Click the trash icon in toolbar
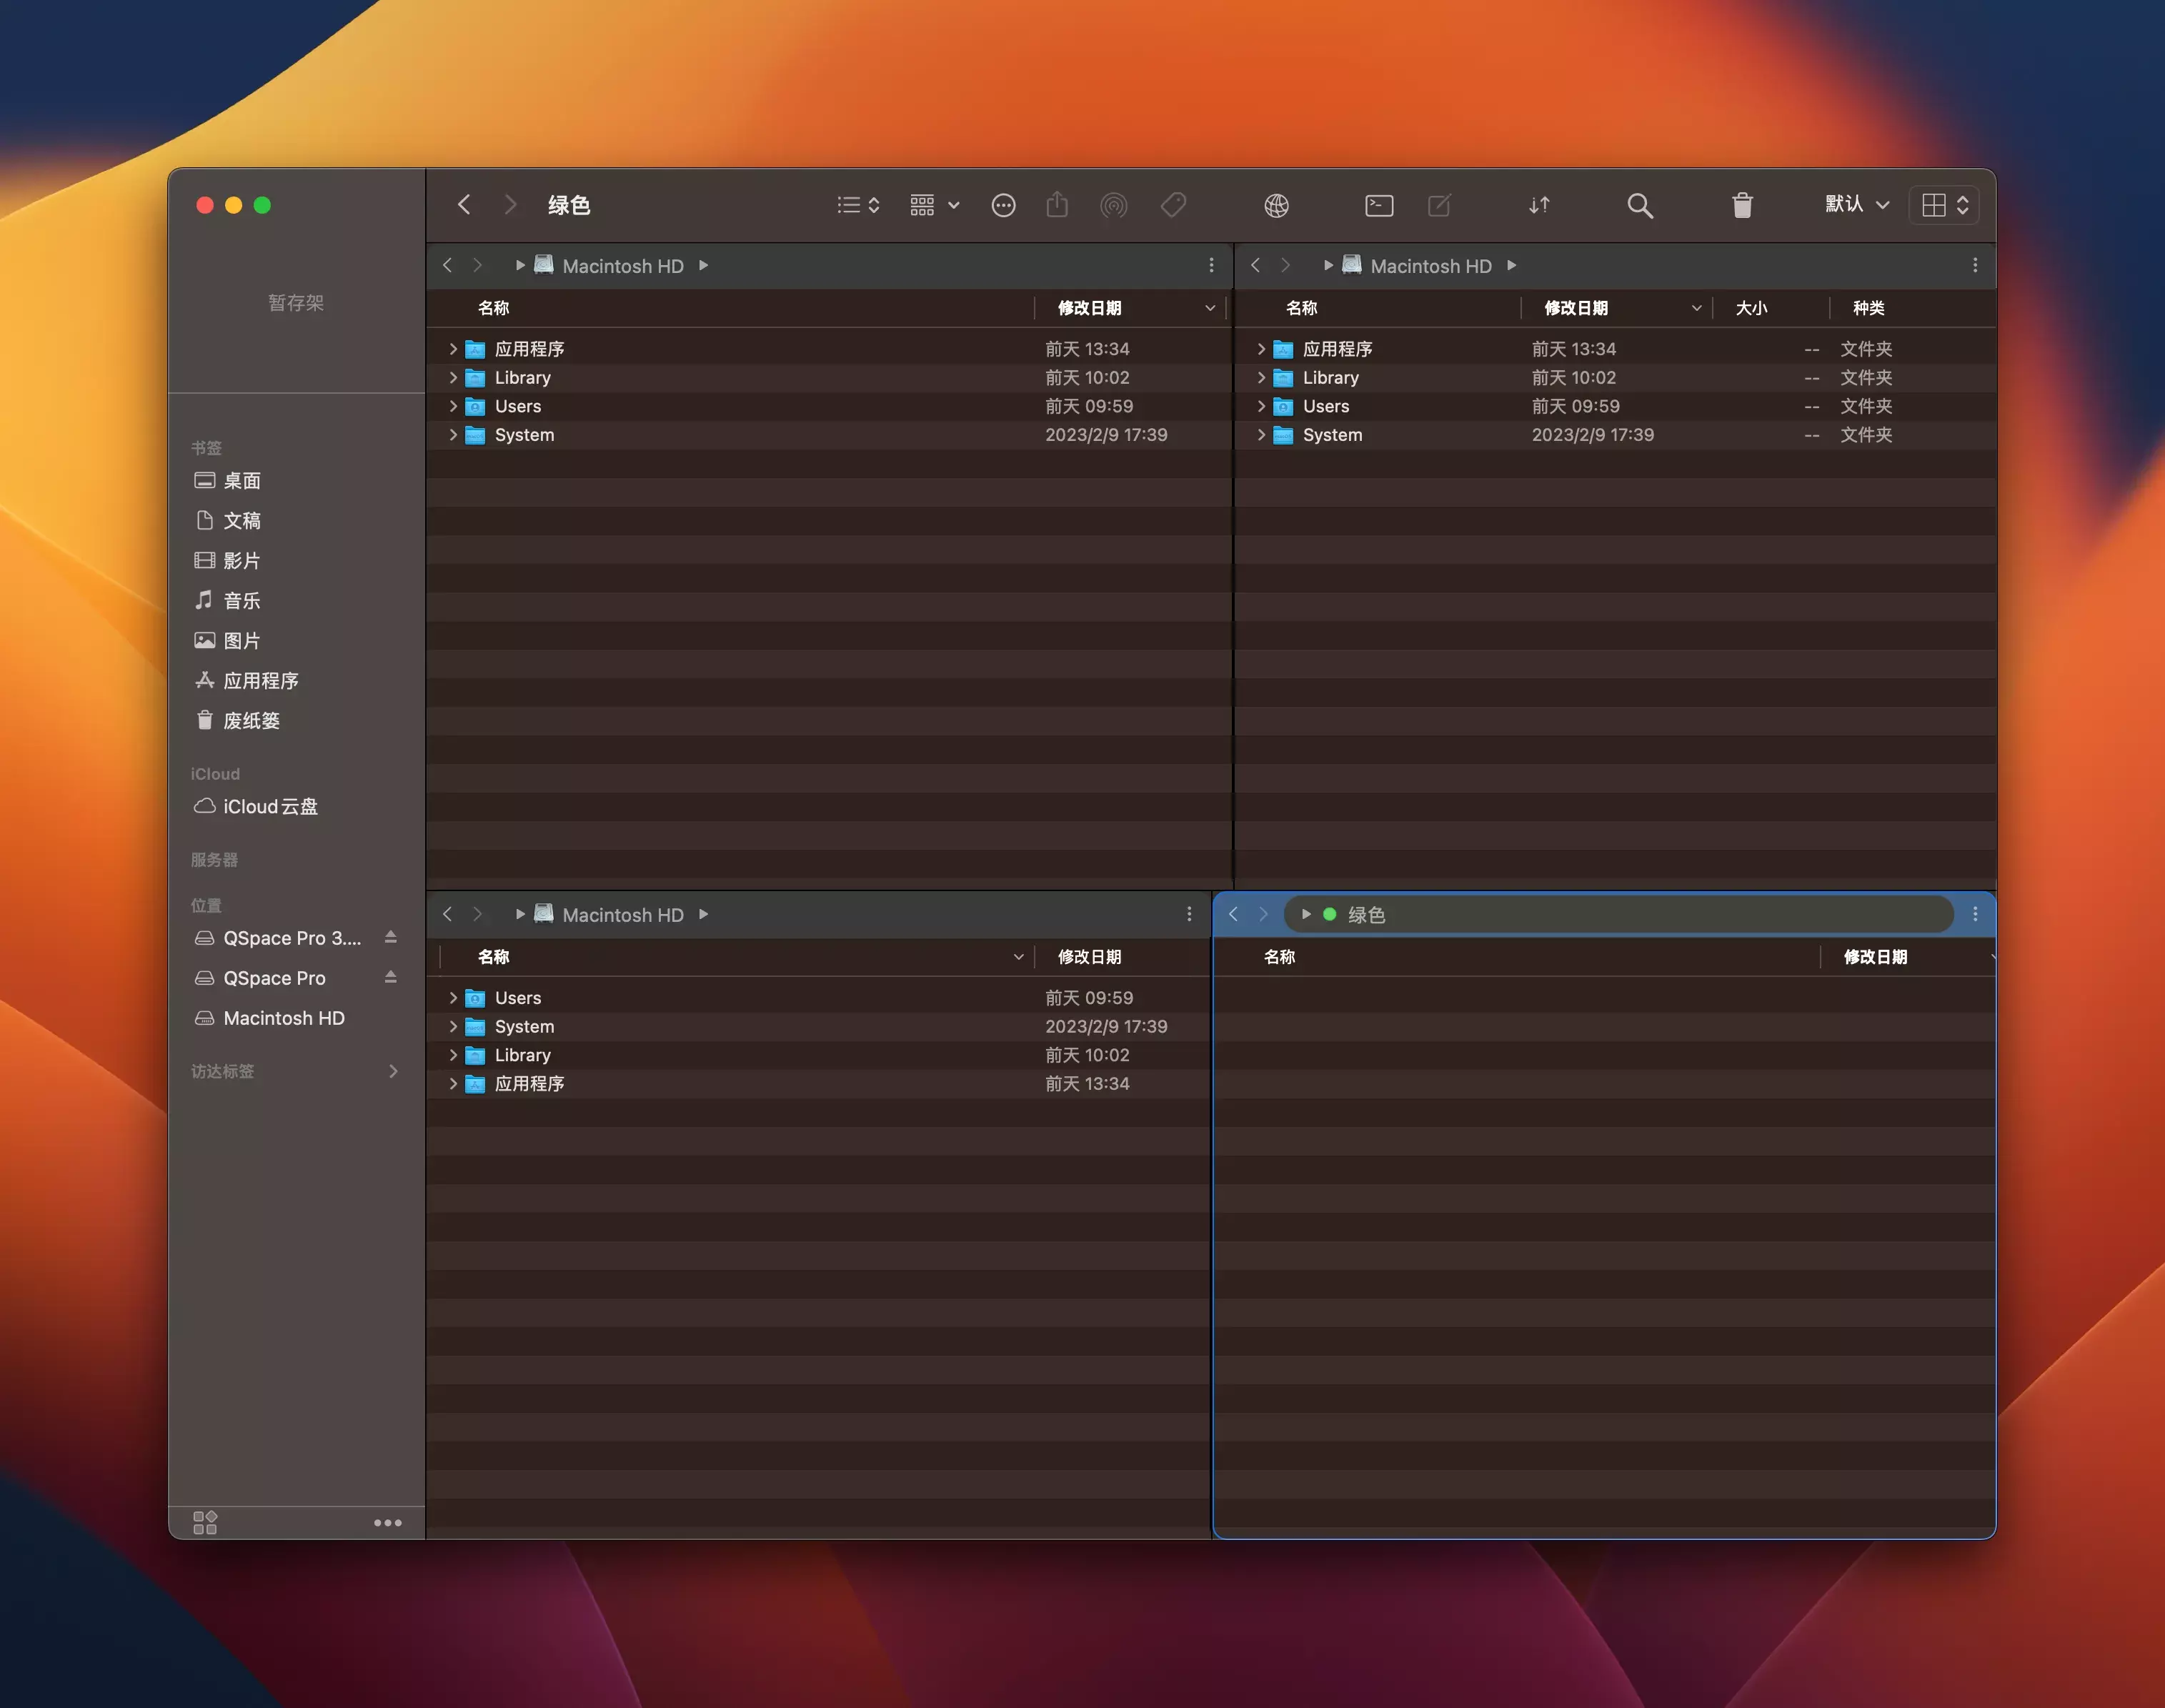The image size is (2165, 1708). [x=1741, y=205]
